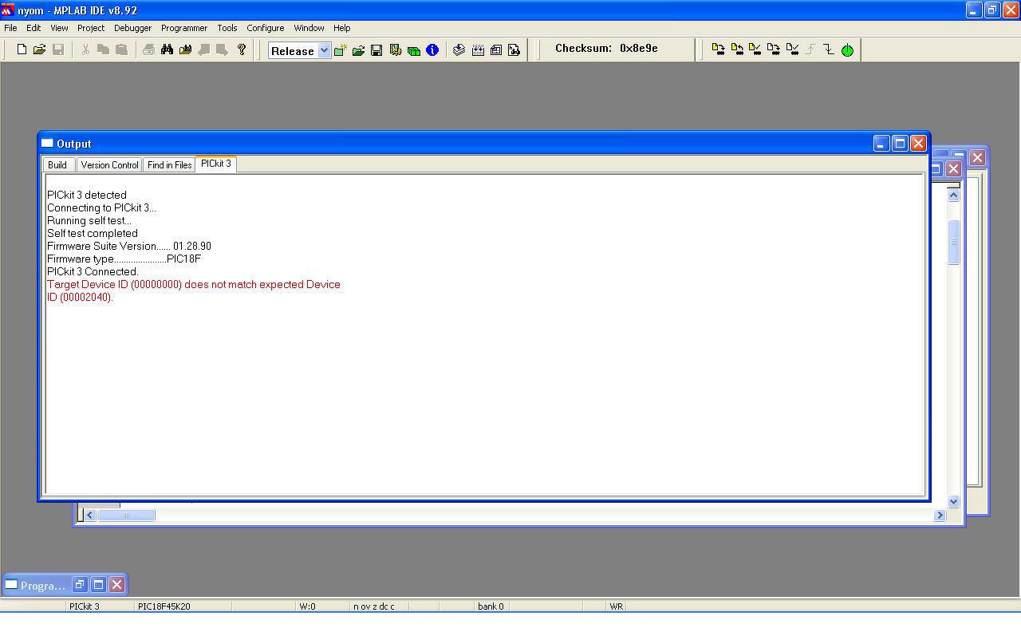Click the Open file folder icon
Screen dimensions: 1021x628
tap(39, 49)
